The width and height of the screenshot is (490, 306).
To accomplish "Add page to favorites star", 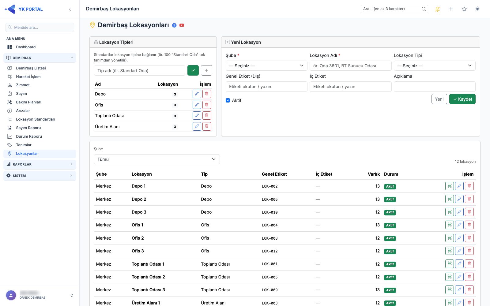I will pos(464,9).
